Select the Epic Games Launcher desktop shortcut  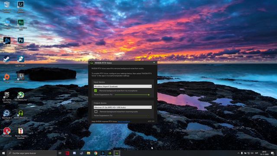(x=7, y=97)
